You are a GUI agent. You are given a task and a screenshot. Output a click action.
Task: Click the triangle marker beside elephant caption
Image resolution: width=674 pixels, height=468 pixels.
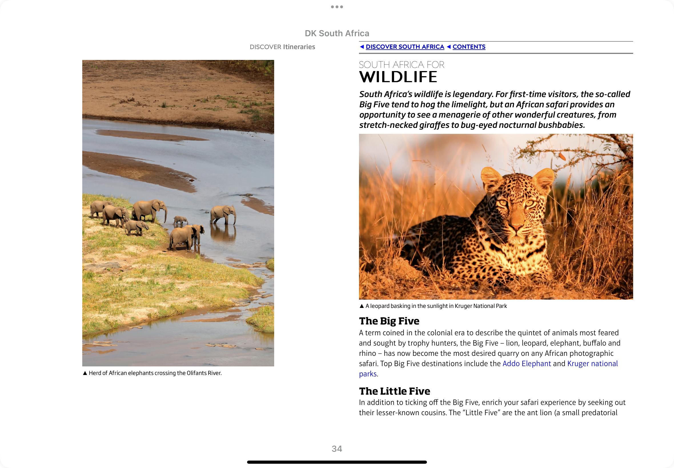[85, 373]
